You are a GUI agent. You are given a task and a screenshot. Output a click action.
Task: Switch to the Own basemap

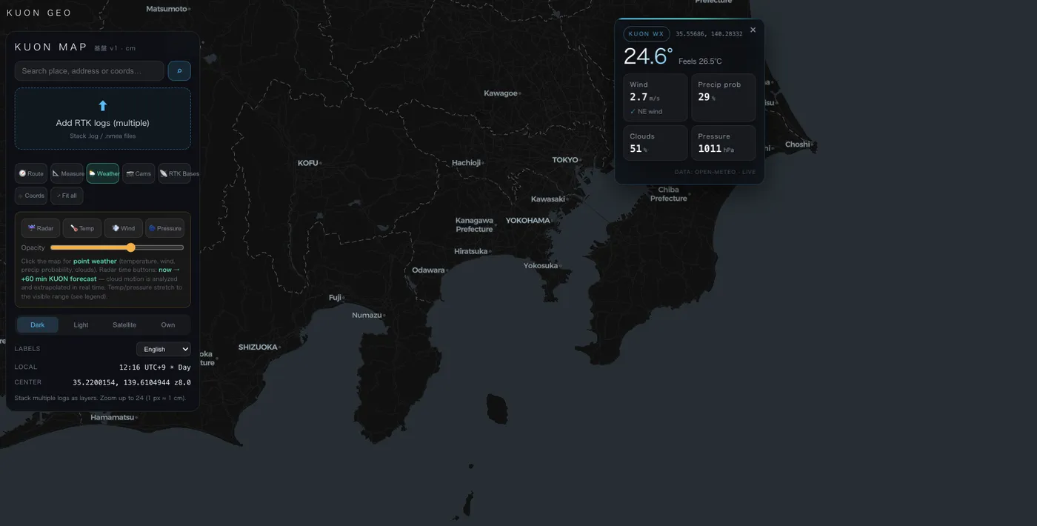coord(168,324)
